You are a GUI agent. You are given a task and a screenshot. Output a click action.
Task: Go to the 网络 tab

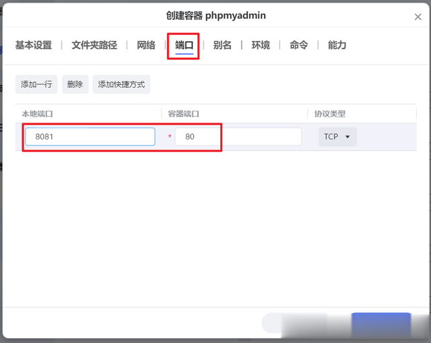[146, 45]
